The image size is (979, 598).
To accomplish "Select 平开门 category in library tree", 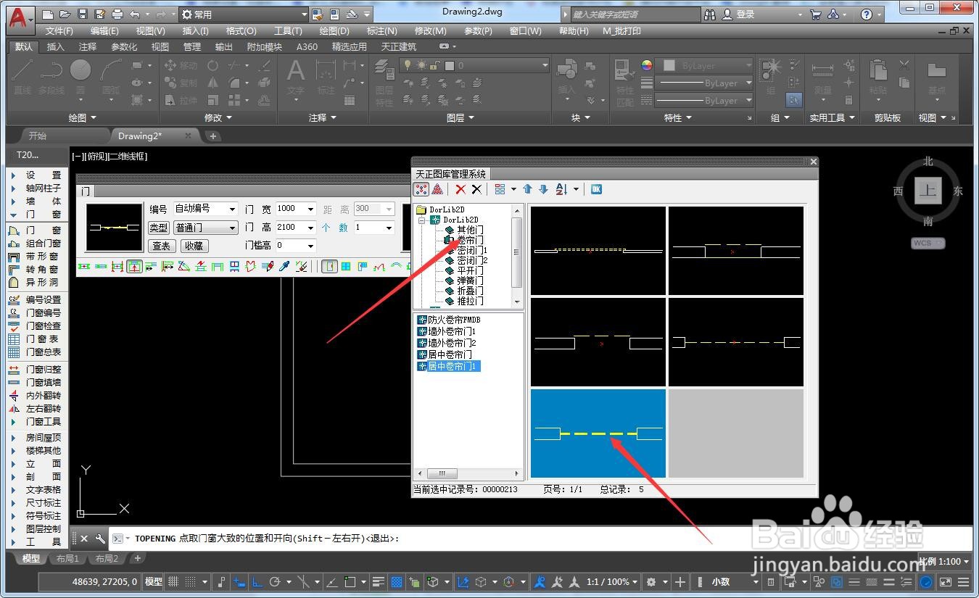I will (470, 270).
